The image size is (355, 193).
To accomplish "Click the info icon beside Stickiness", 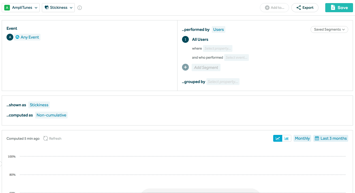I will [x=80, y=8].
